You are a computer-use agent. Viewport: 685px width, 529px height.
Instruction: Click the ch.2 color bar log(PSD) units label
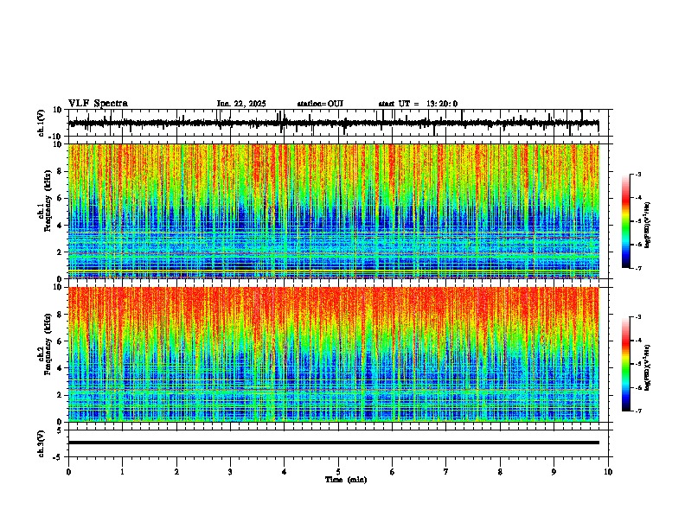[x=648, y=368]
